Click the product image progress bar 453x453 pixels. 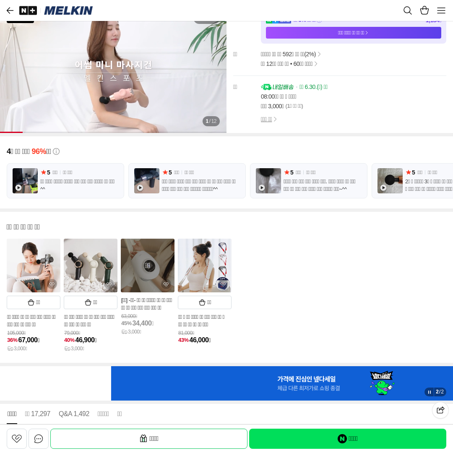click(x=113, y=132)
